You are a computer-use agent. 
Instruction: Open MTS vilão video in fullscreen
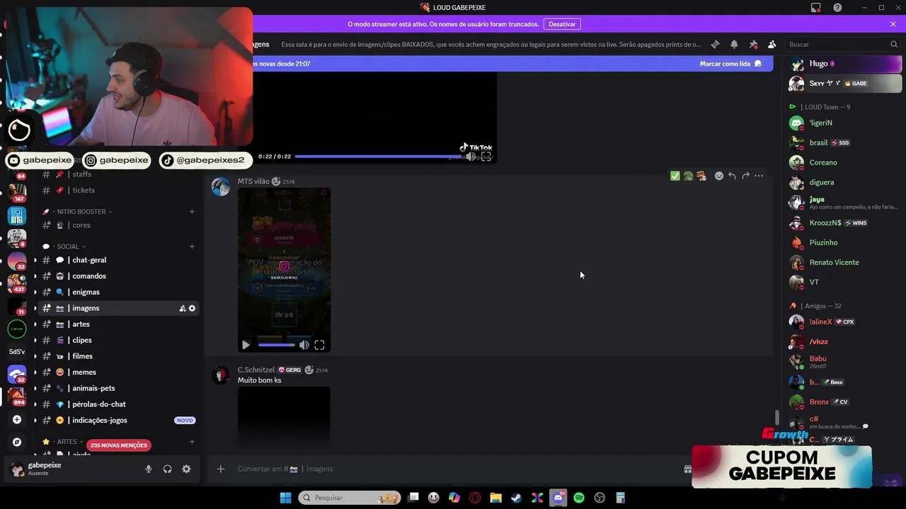(x=319, y=345)
